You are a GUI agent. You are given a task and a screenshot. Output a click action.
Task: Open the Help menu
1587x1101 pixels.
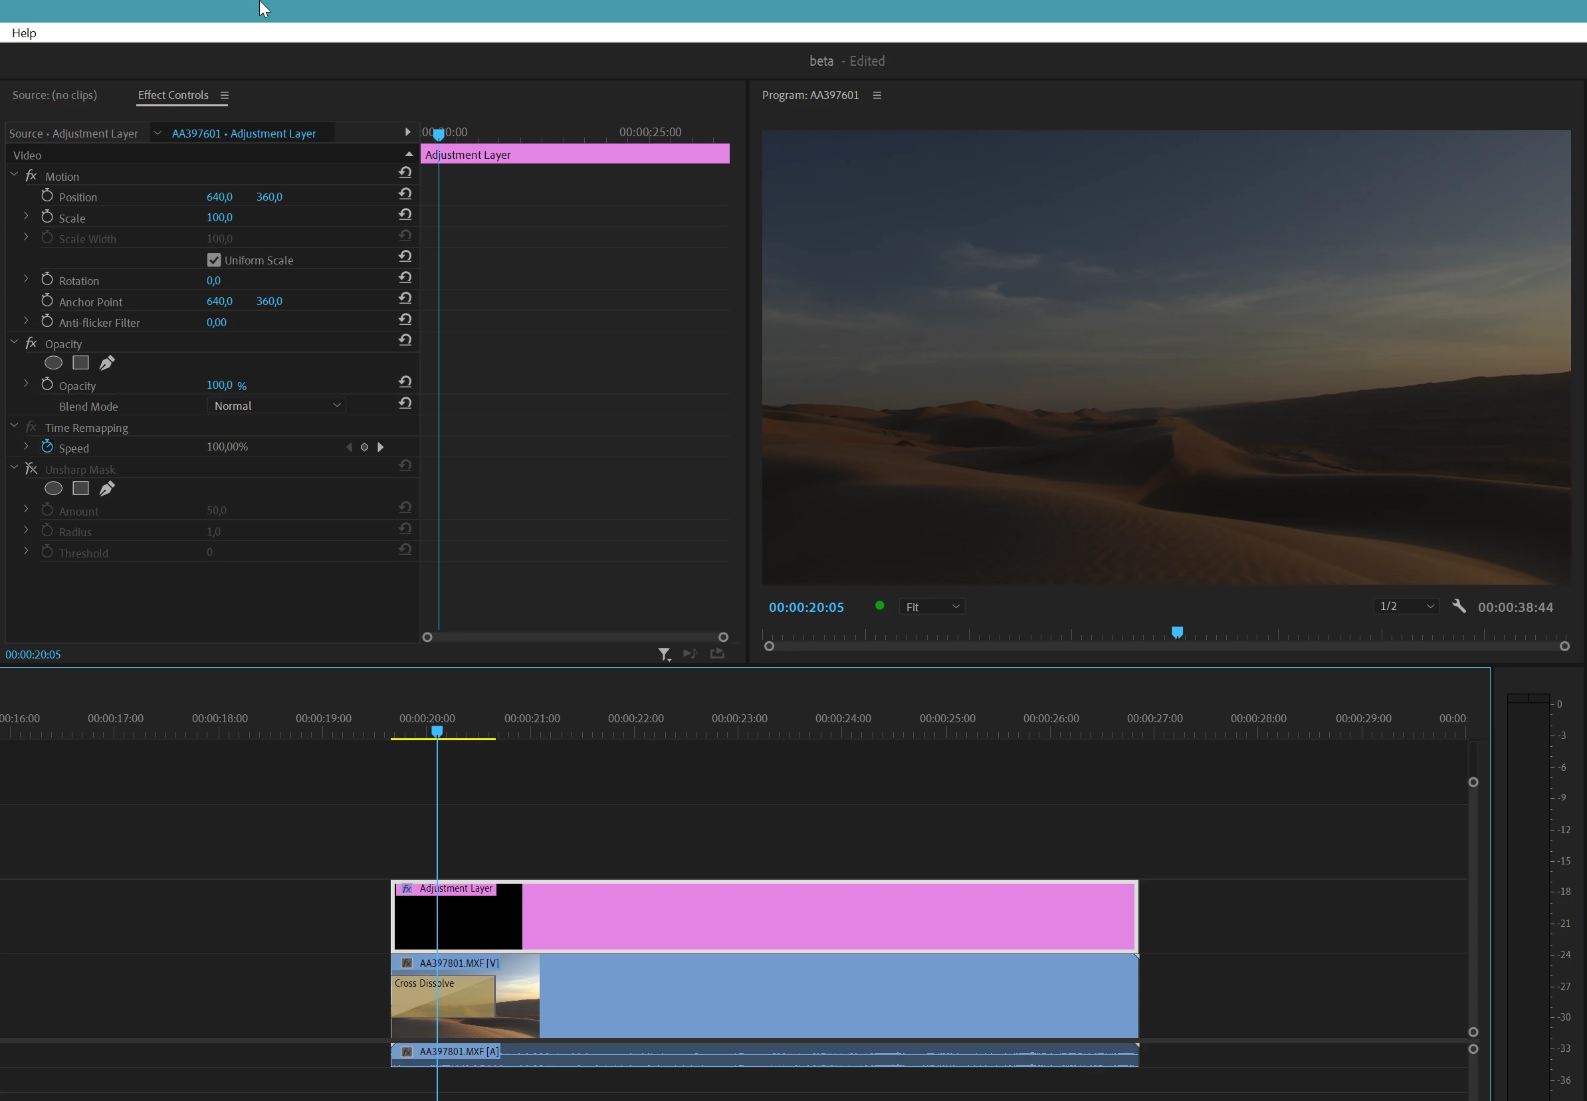tap(24, 33)
